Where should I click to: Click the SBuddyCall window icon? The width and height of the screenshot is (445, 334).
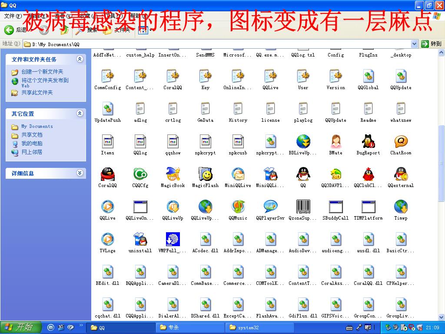click(336, 207)
